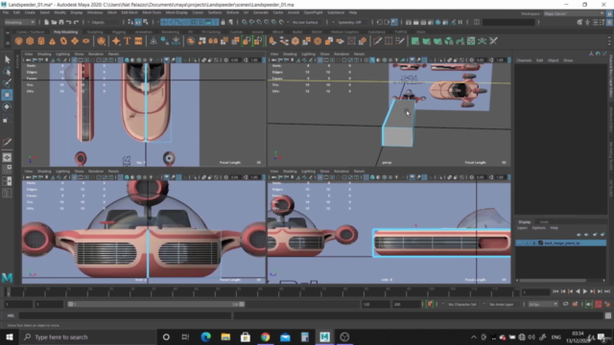
Task: Click the Mirror shelf icon
Action: pyautogui.click(x=213, y=41)
